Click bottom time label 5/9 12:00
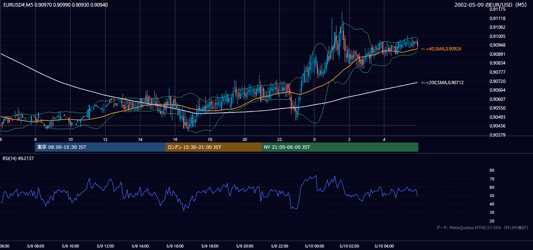This screenshot has width=533, height=250. click(106, 246)
